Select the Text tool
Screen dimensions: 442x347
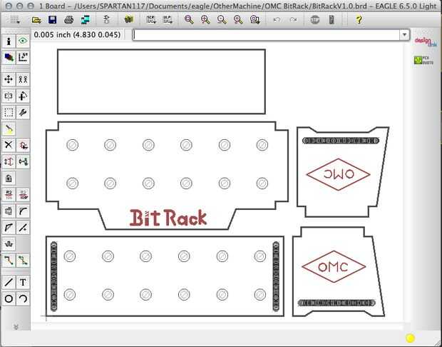[23, 282]
